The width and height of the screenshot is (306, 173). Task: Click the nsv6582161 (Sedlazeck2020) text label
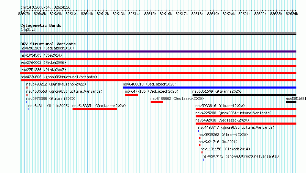tap(47, 48)
